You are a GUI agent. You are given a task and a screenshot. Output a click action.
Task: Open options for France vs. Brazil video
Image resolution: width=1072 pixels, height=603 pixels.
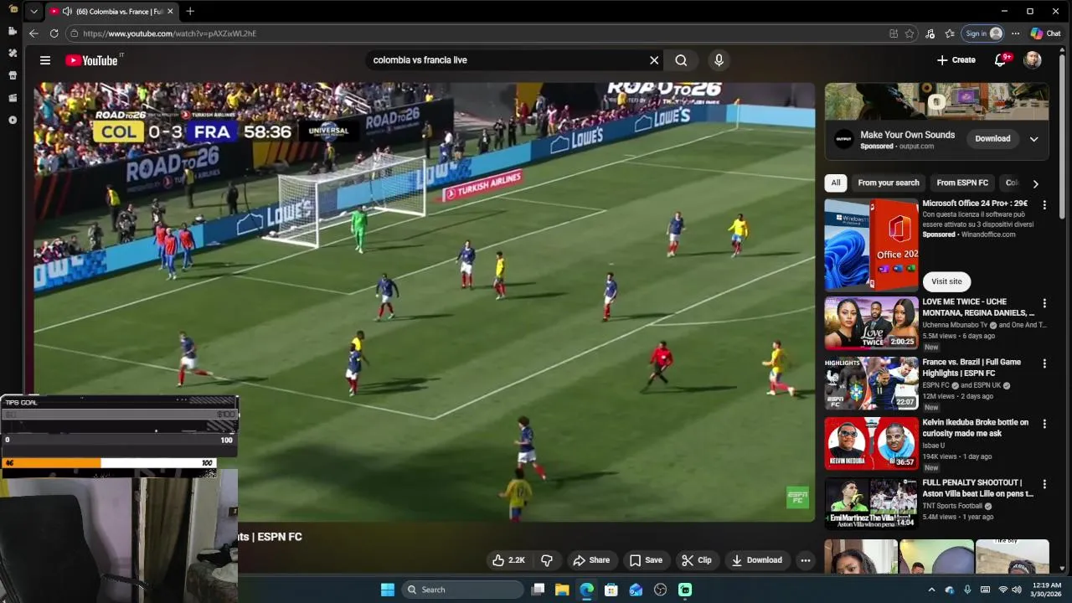(1044, 363)
